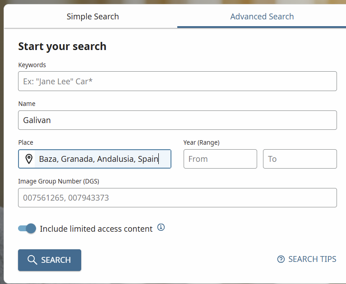
Task: Click the Year range To field
Action: 300,159
